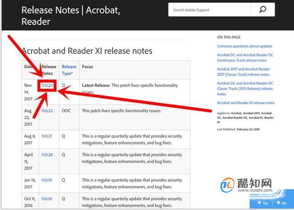This screenshot has width=294, height=210.
Task: Open the 11.0.18 release notes link
Action: coord(47,199)
